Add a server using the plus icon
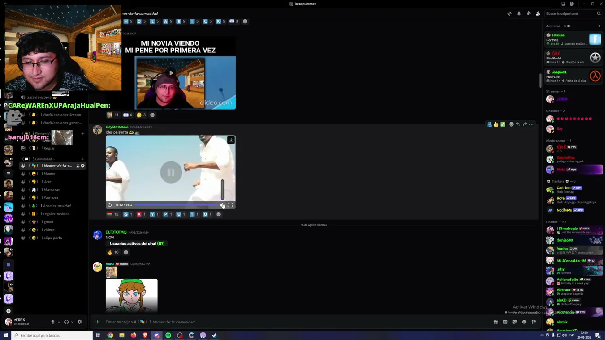 (x=9, y=311)
